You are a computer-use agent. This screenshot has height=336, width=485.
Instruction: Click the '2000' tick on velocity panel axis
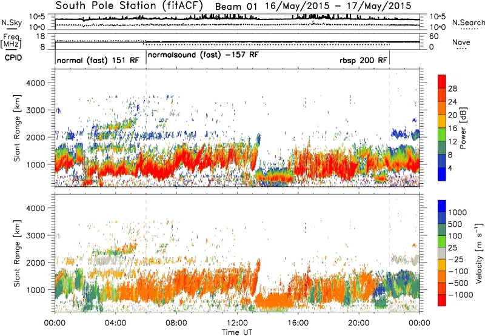tap(35, 263)
